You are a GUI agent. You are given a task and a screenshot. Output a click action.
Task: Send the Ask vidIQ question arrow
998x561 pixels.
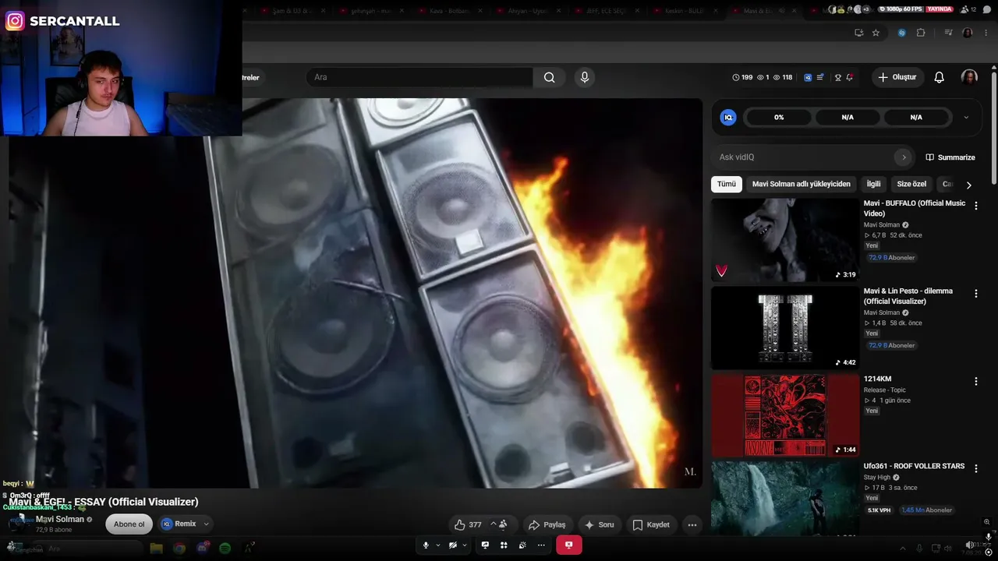pos(904,157)
